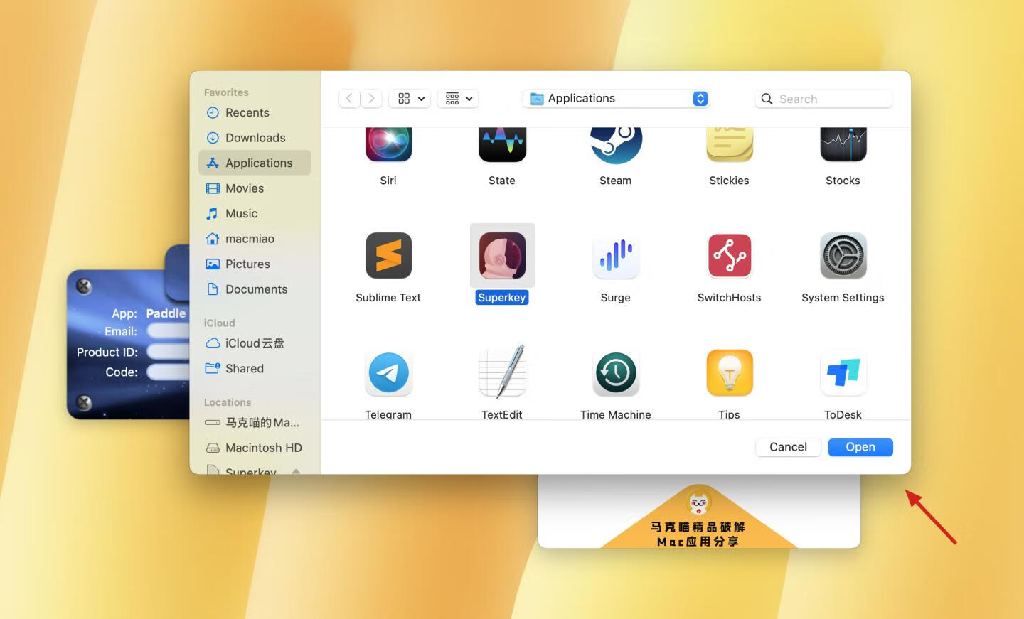
Task: Click the Open button
Action: (860, 447)
